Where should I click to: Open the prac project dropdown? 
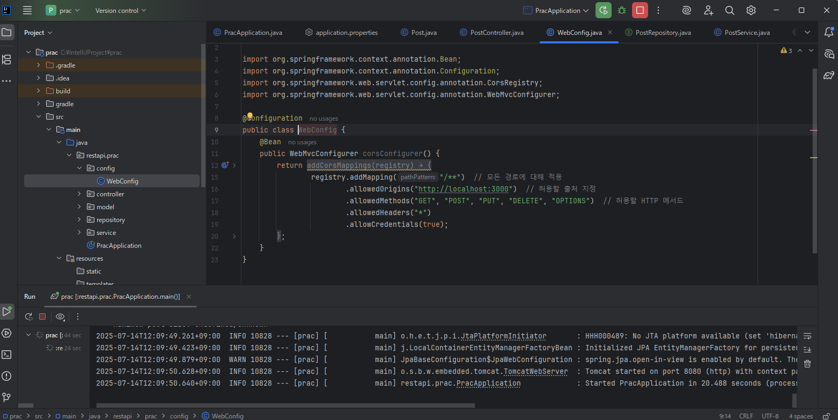63,10
